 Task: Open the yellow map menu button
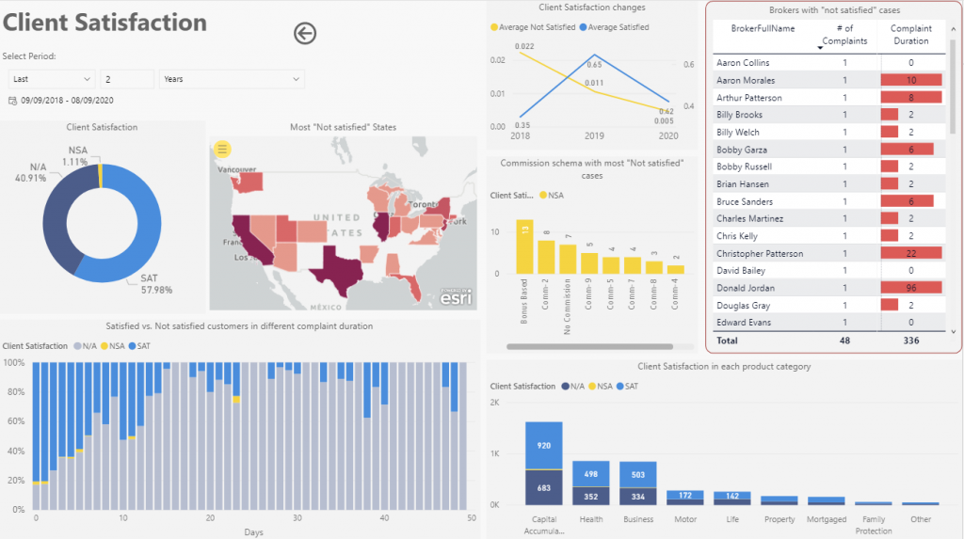(222, 149)
